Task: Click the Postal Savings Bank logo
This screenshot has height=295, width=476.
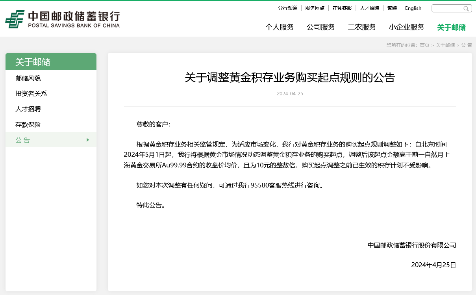Action: [x=62, y=19]
